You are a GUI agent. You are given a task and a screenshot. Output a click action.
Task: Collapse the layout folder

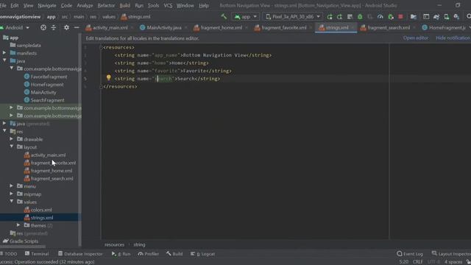(x=12, y=147)
